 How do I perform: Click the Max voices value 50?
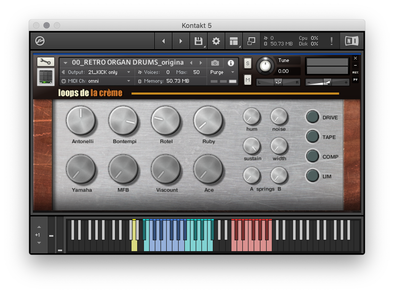[x=196, y=72]
